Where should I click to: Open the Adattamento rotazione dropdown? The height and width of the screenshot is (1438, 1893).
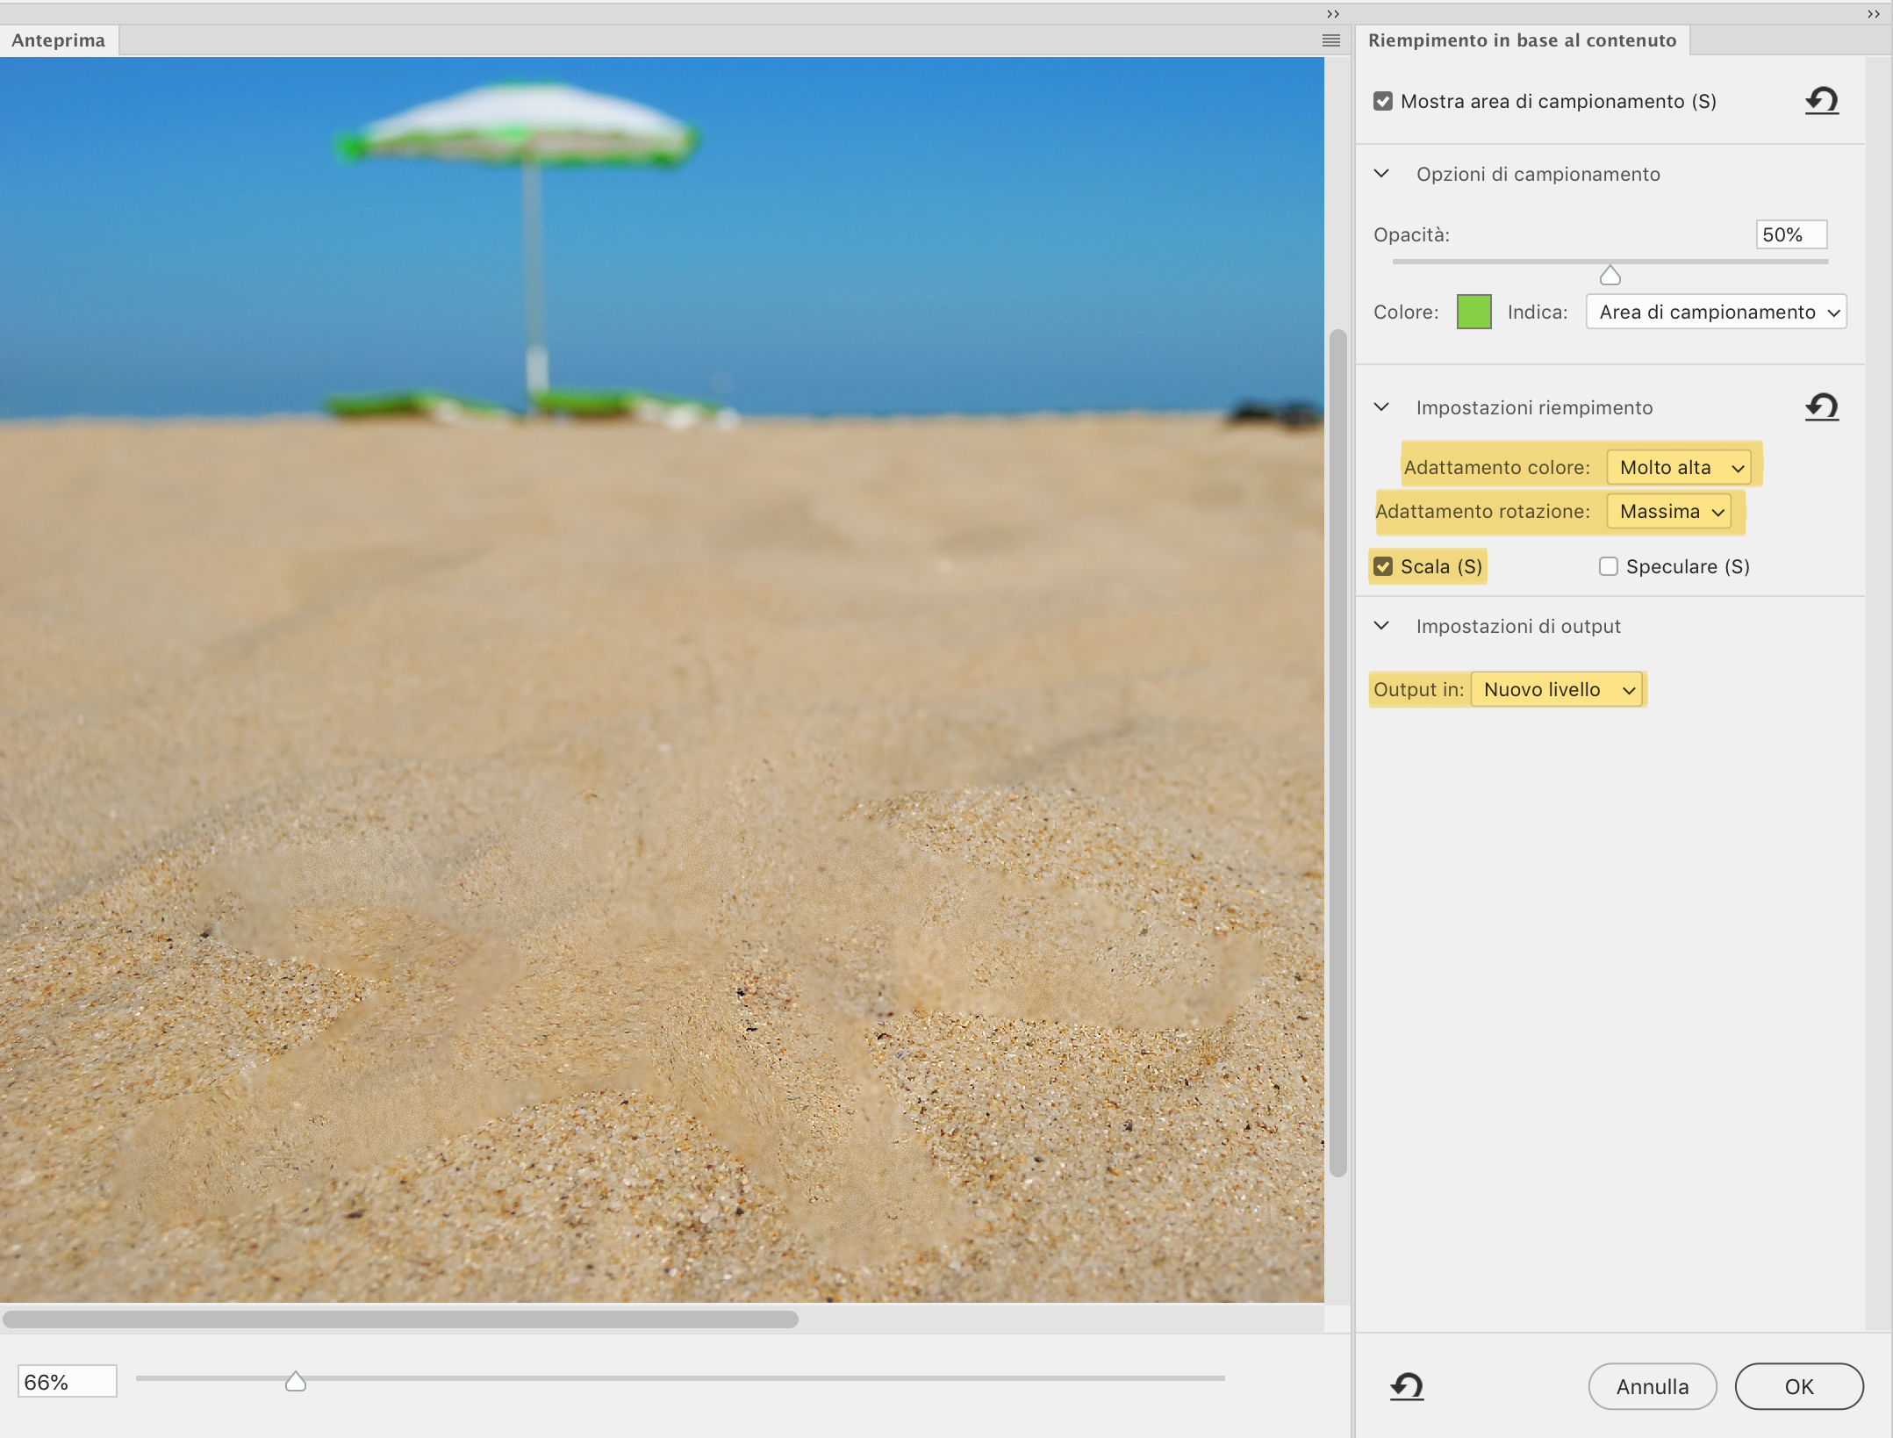[x=1668, y=511]
